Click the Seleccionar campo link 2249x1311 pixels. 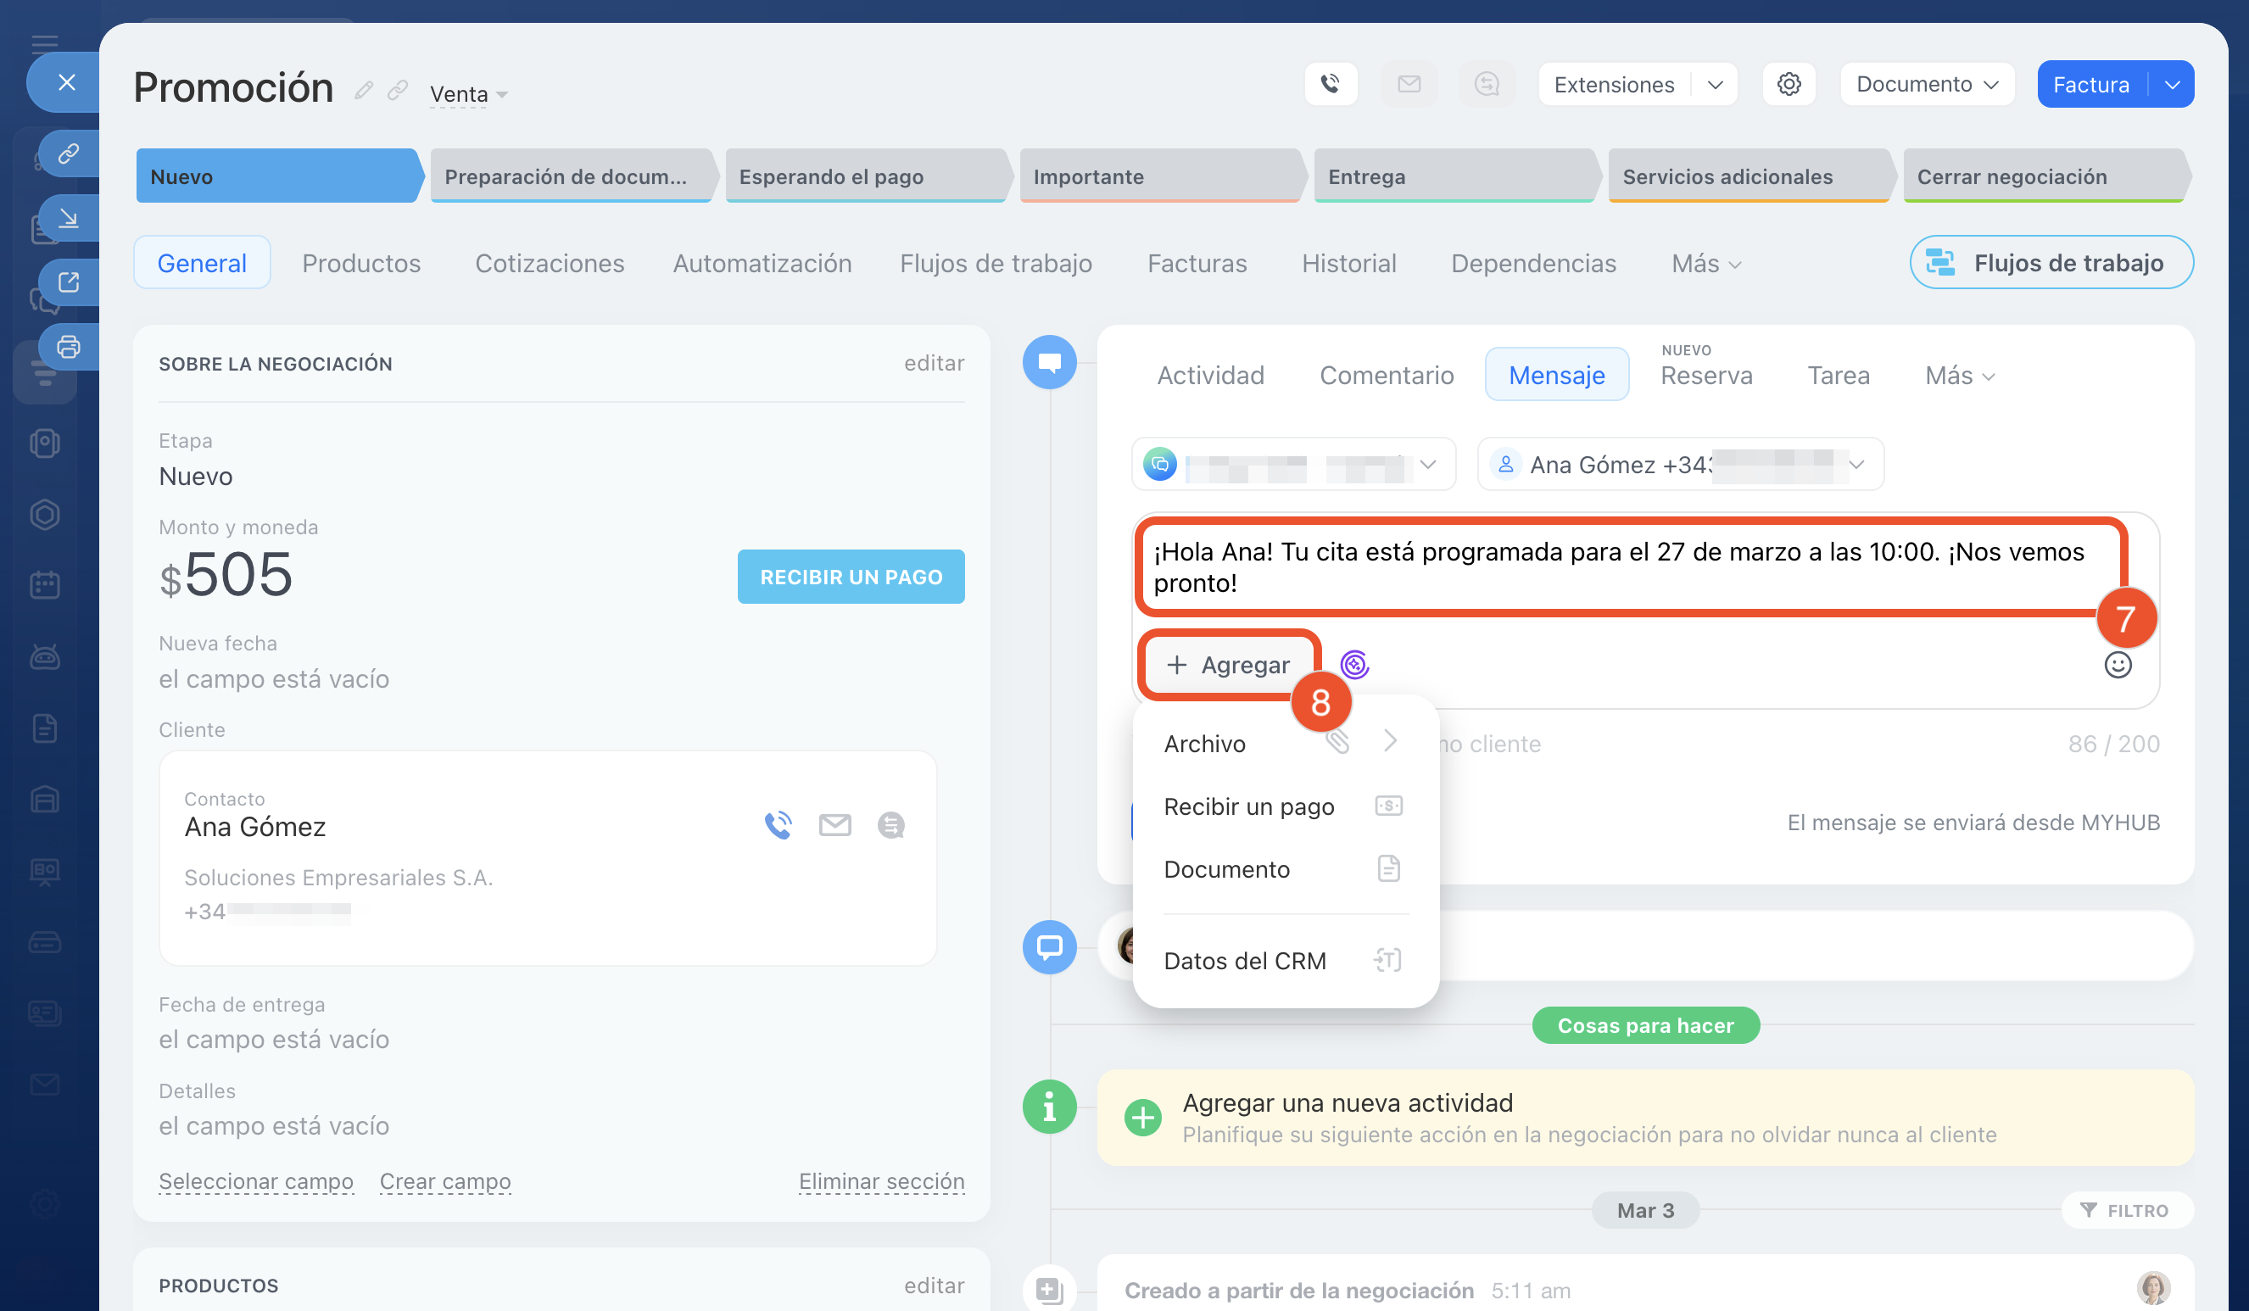click(256, 1180)
